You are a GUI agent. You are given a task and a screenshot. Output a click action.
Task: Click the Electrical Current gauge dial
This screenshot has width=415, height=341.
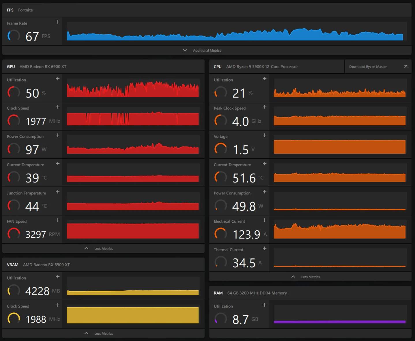220,234
